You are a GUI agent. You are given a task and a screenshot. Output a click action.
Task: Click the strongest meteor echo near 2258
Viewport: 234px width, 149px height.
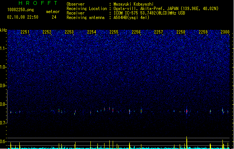187,111
